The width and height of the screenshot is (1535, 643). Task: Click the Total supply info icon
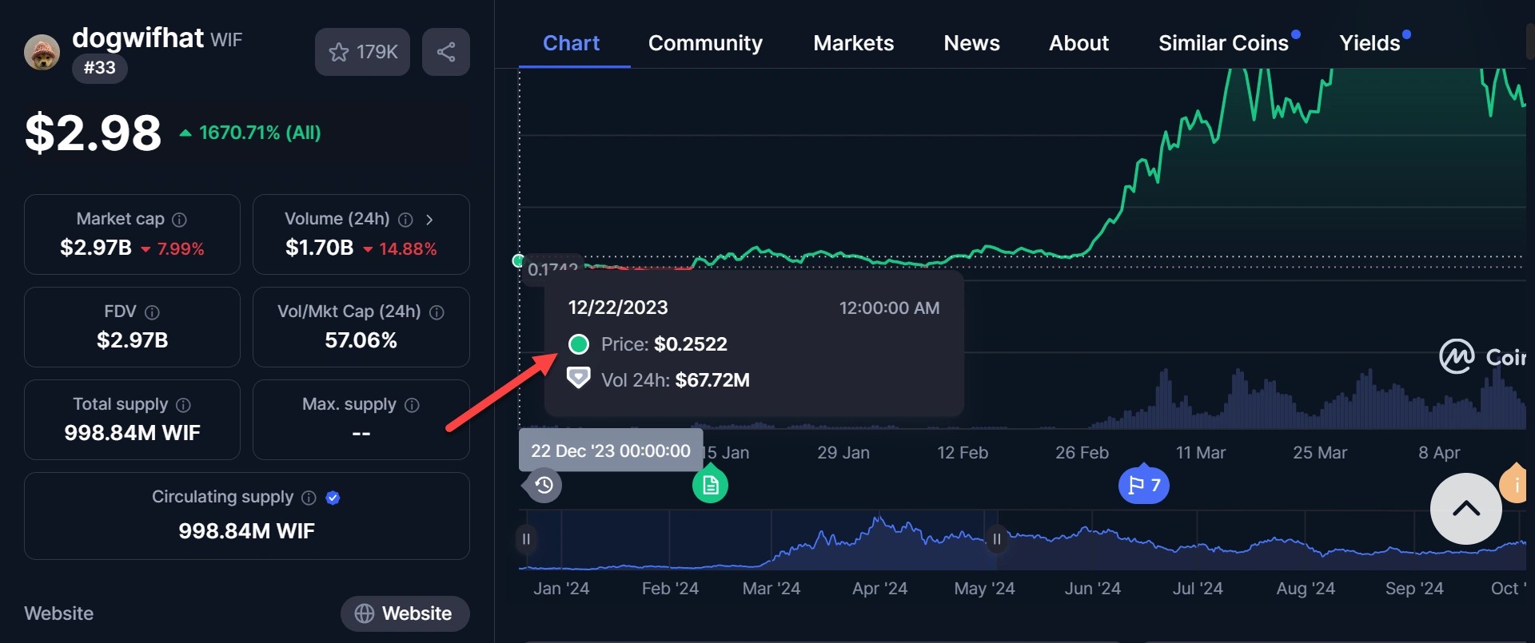(x=183, y=405)
